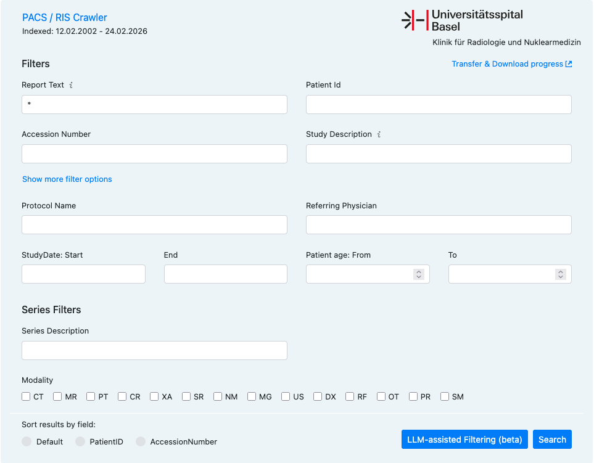Select the NM modality filter

point(217,396)
